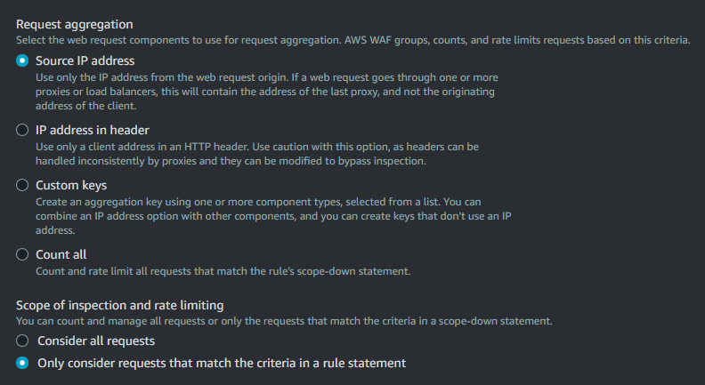Click the label text of the scope-down rule statement option

coord(222,363)
